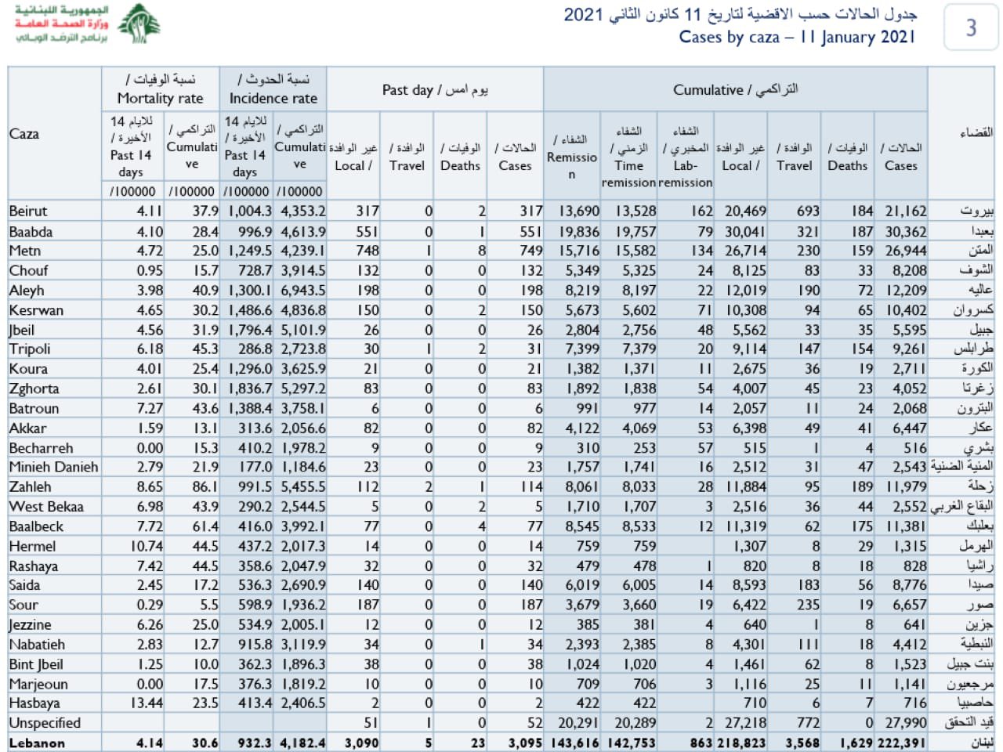The height and width of the screenshot is (752, 1003).
Task: Select the 'Unspecified' row label
Action: point(45,723)
